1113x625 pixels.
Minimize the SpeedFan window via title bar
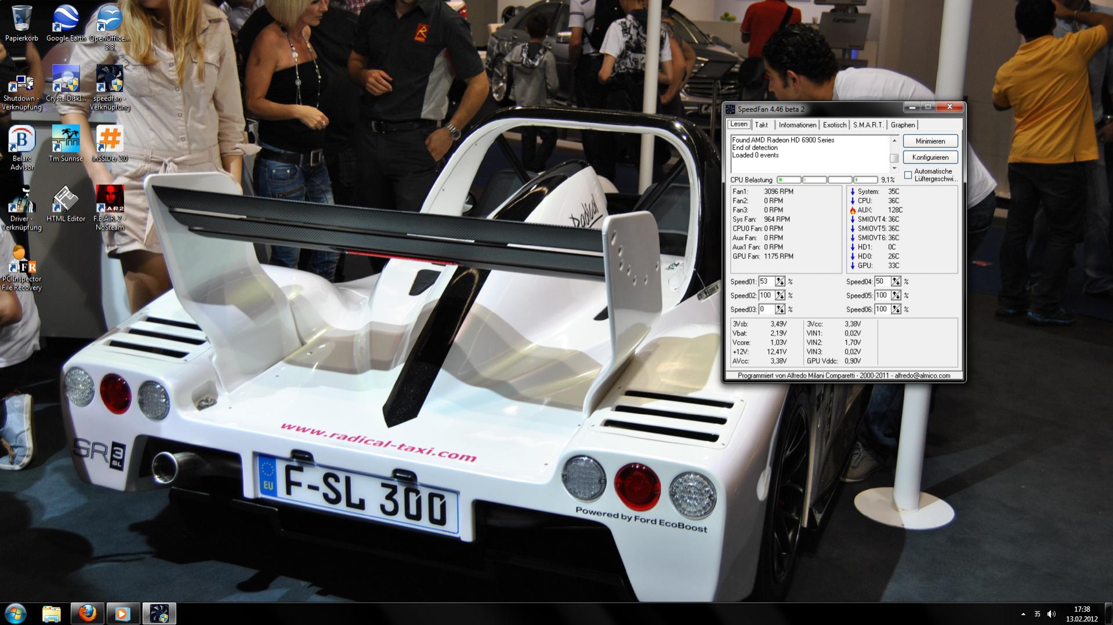pos(912,107)
